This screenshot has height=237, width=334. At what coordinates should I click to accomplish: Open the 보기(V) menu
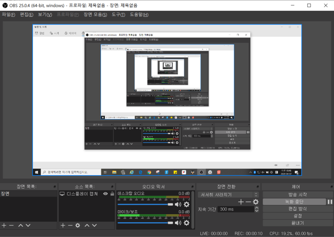(45, 15)
